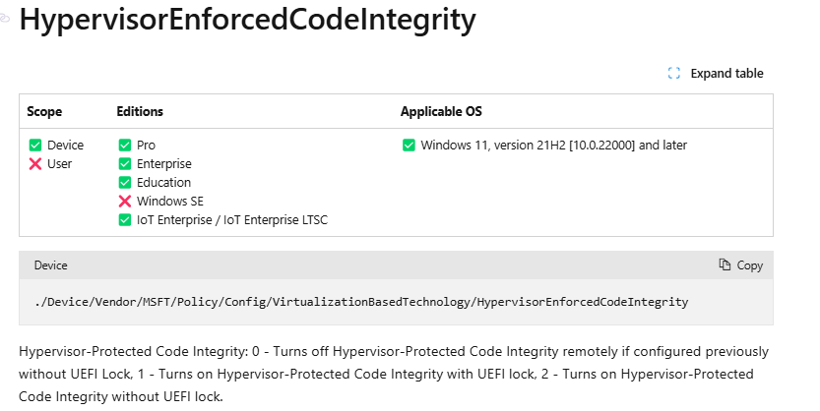The width and height of the screenshot is (820, 411).
Task: Click the ./Device/Vendor/MSFT policy path text
Action: pyautogui.click(x=361, y=302)
